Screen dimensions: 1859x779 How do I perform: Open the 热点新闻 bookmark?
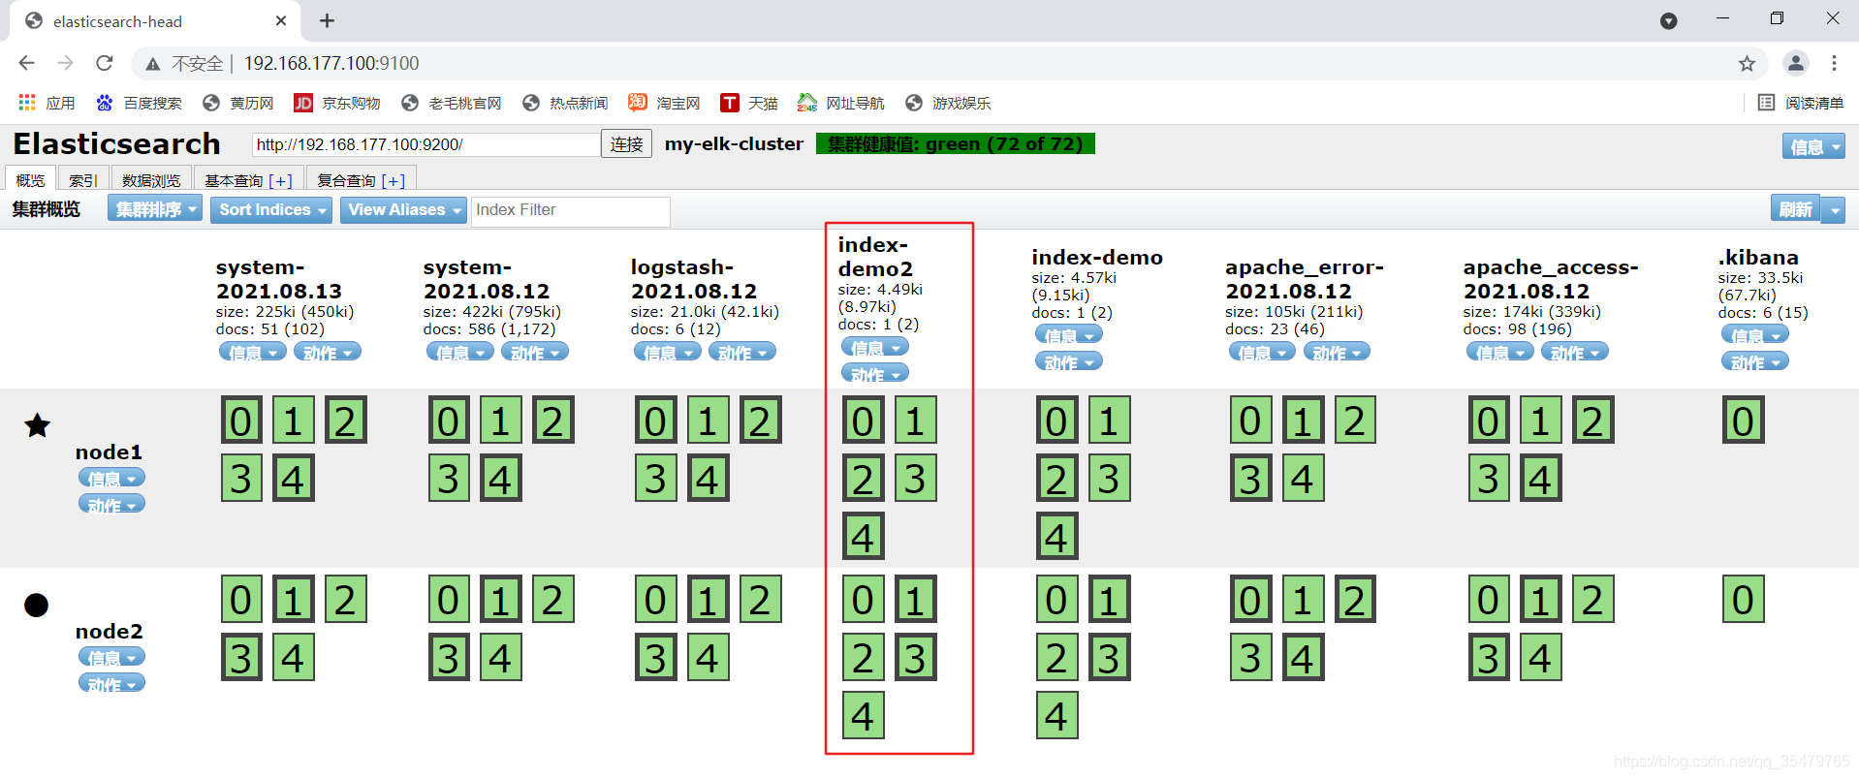tap(565, 103)
